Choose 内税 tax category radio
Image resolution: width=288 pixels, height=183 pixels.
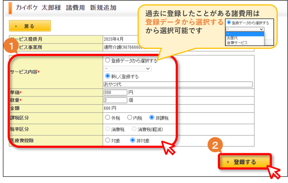pos(130,117)
